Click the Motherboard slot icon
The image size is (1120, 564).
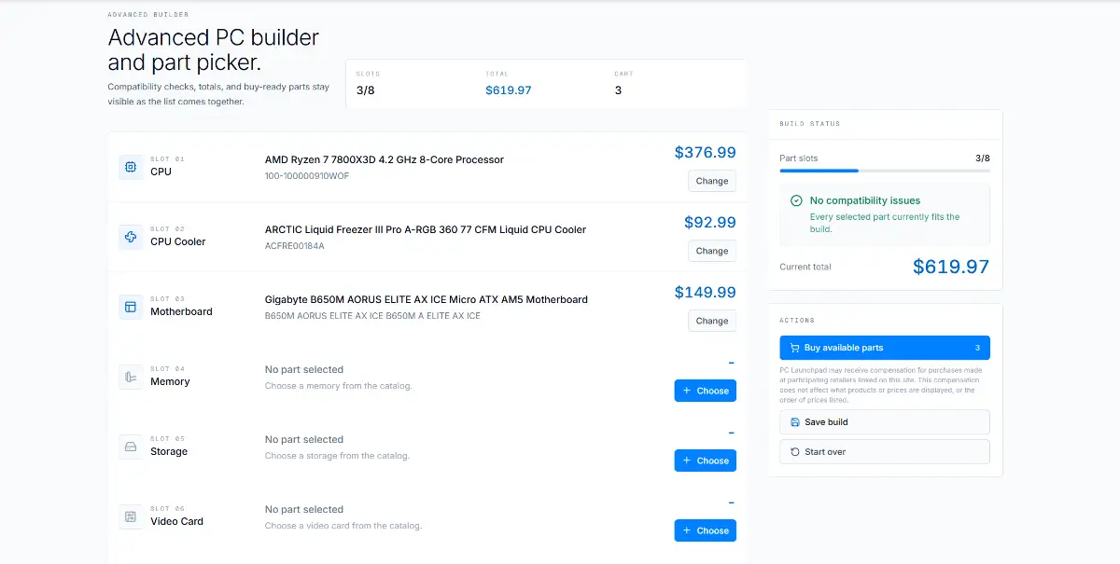click(x=131, y=307)
